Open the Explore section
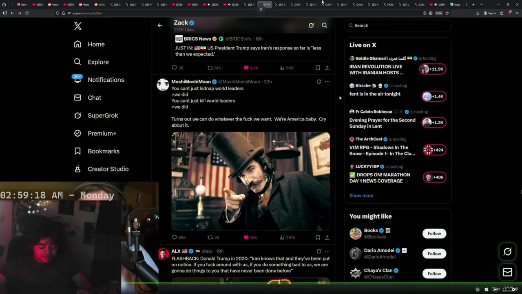 coord(91,62)
